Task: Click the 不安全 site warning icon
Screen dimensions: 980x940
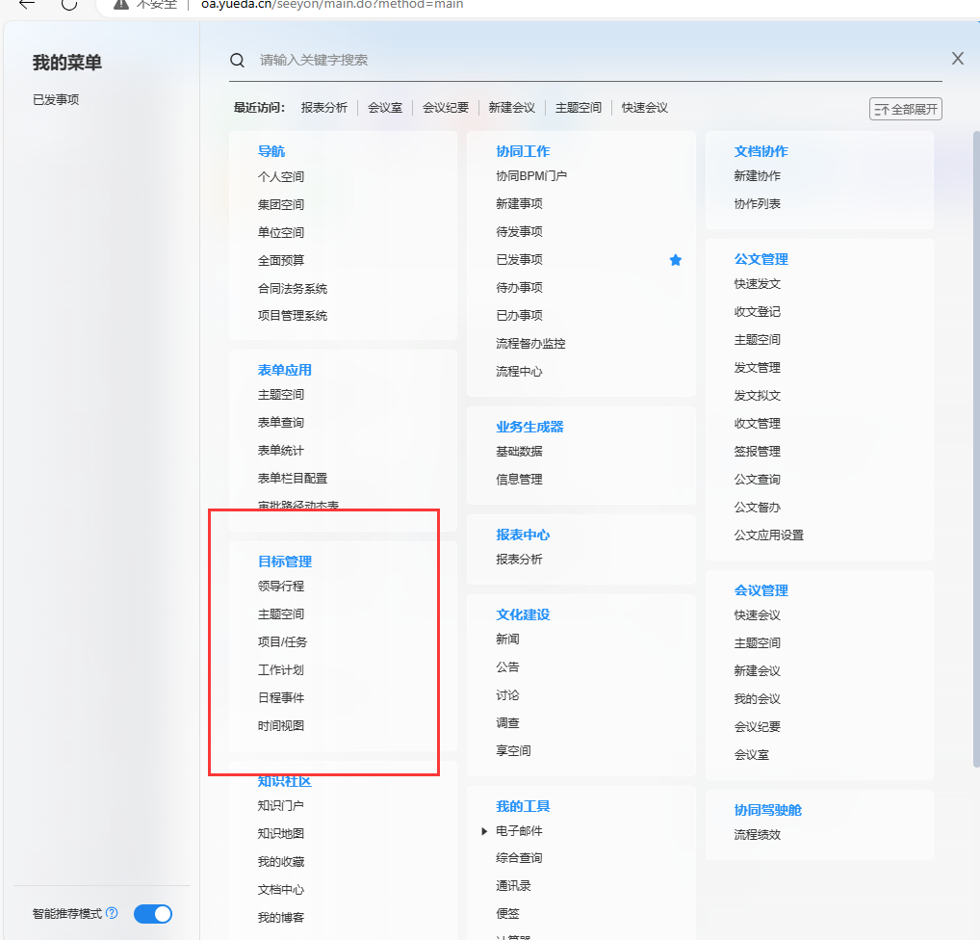Action: point(120,4)
